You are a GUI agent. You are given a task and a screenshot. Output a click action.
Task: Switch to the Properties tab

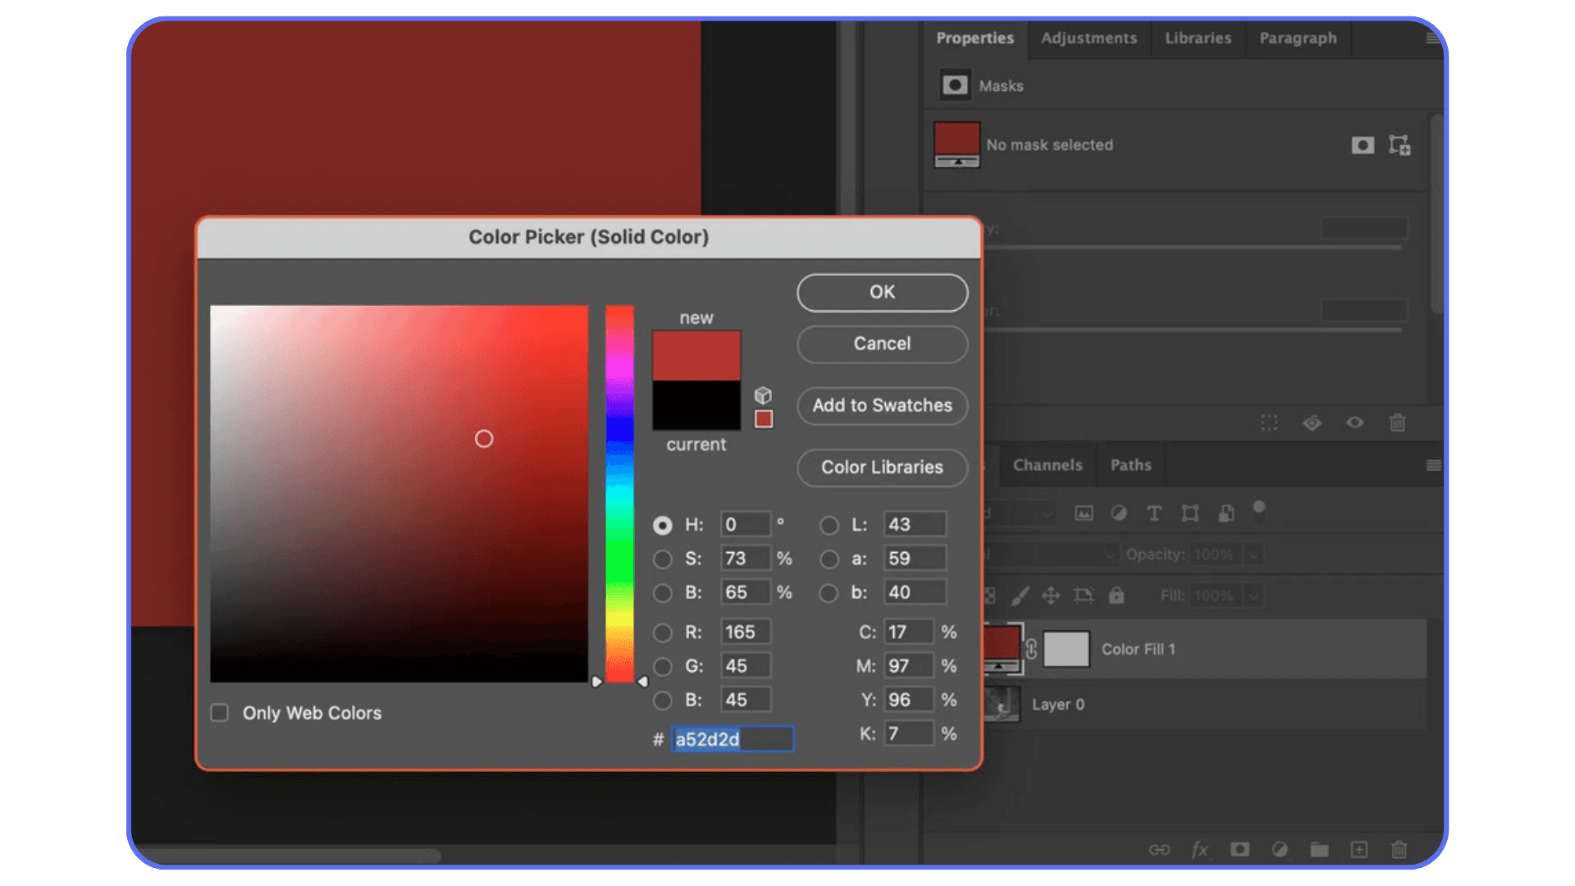[x=975, y=38]
